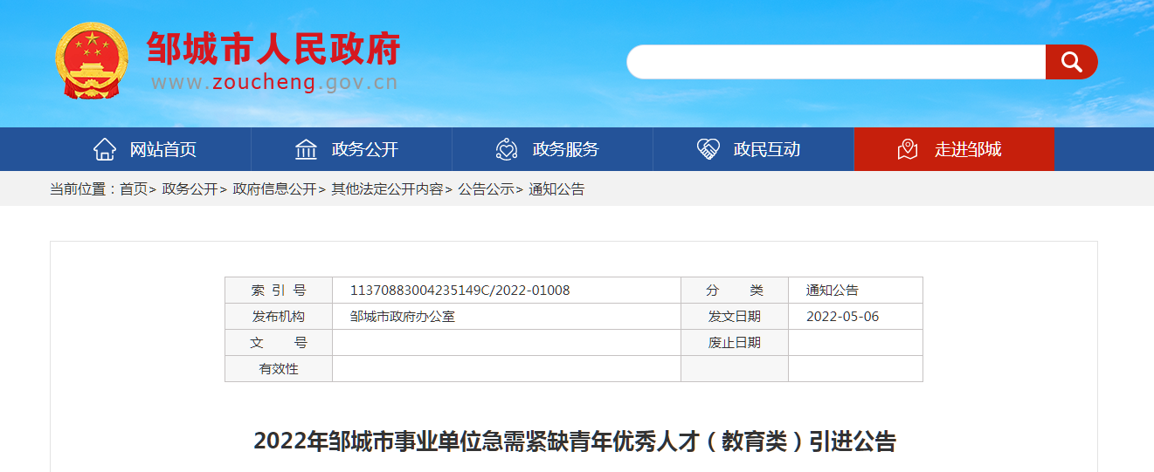This screenshot has width=1154, height=472.
Task: Open 其他法定公开内容 breadcrumb link
Action: pos(387,189)
